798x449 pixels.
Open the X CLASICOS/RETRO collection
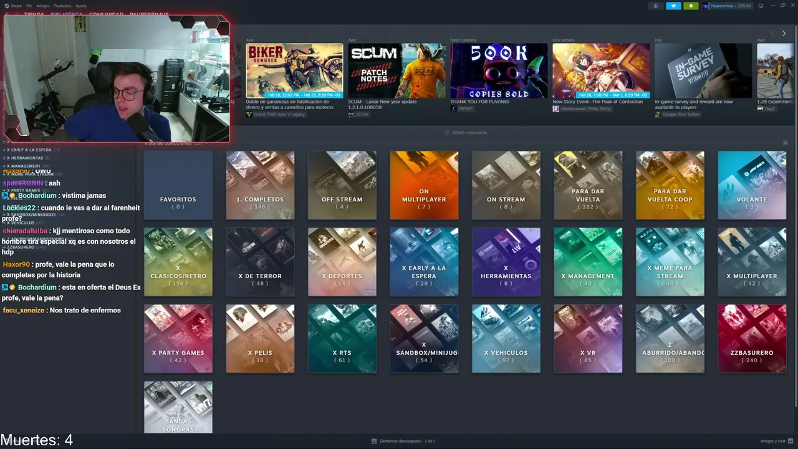click(x=178, y=262)
